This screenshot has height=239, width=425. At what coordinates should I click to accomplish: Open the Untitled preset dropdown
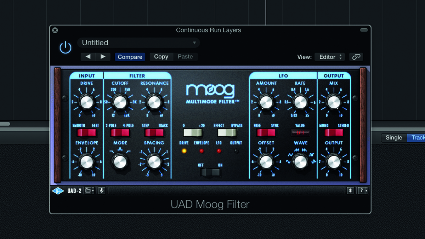tap(138, 43)
